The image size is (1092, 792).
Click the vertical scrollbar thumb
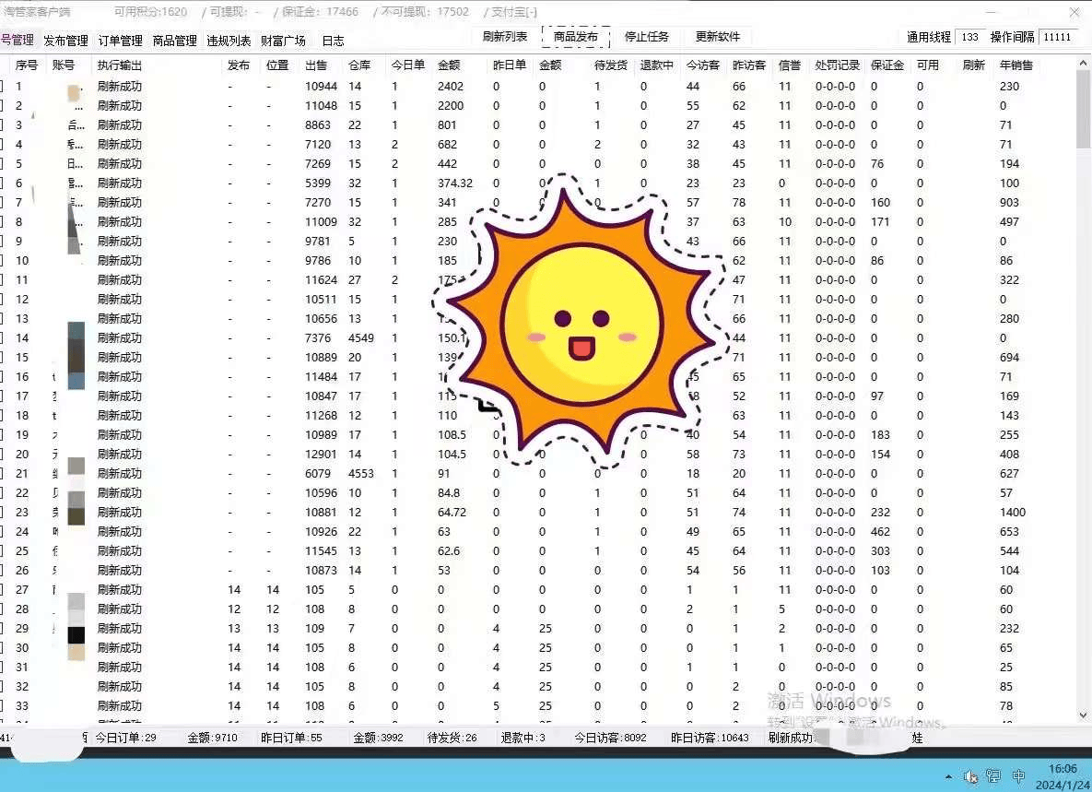[1083, 109]
